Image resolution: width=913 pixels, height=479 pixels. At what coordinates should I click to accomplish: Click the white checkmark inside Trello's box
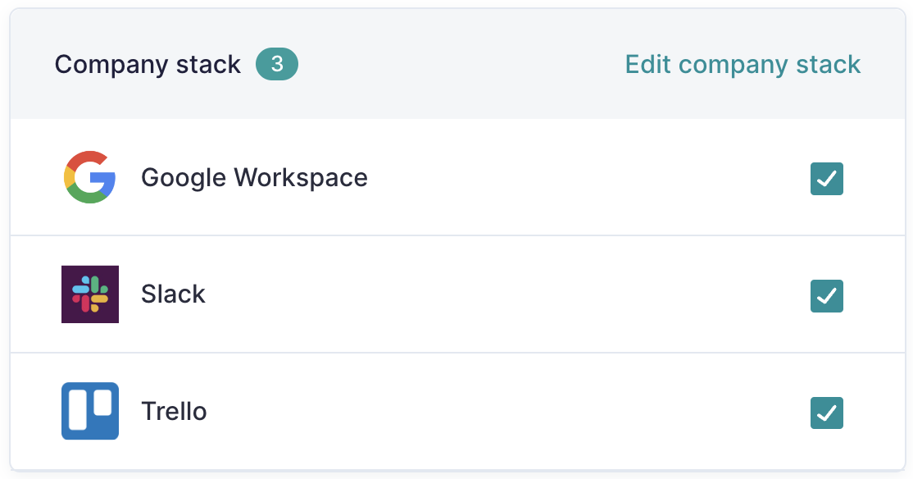tap(827, 413)
